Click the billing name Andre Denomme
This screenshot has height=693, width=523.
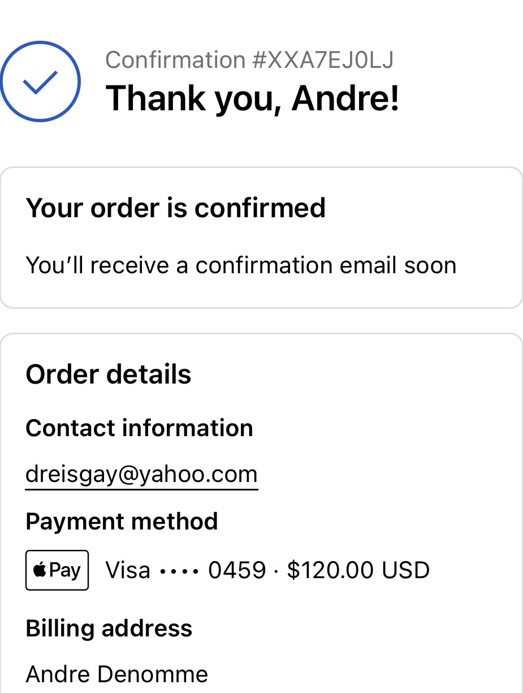click(117, 674)
